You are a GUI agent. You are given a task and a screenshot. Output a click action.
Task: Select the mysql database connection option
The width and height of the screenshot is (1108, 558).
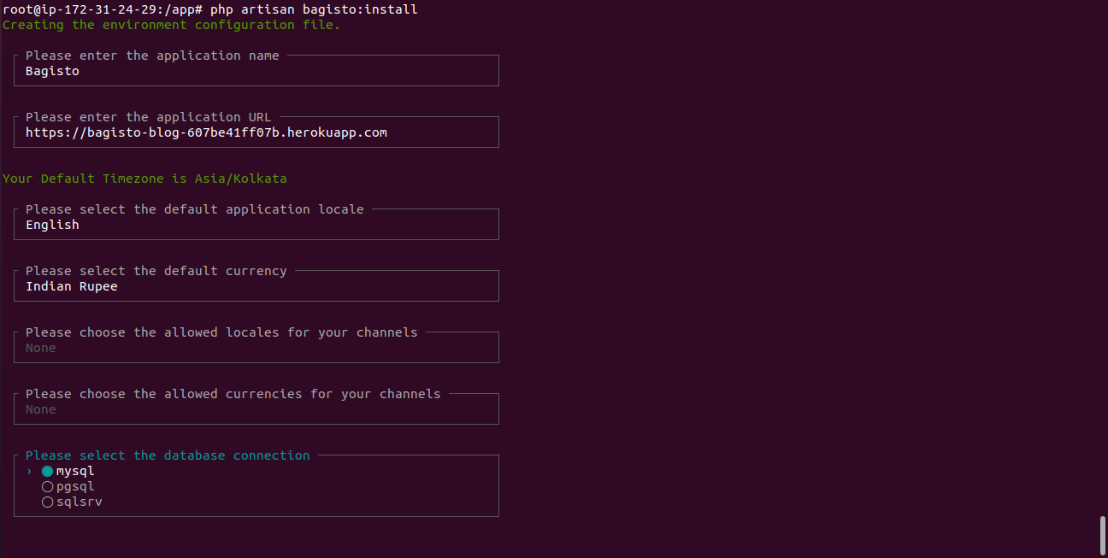point(68,471)
